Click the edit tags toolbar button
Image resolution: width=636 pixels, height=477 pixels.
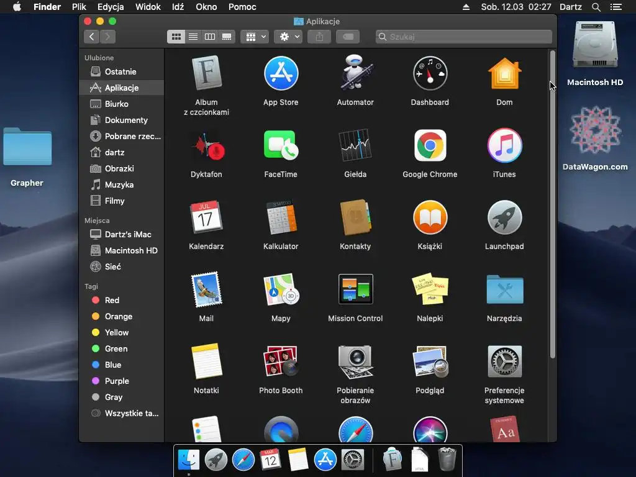348,37
